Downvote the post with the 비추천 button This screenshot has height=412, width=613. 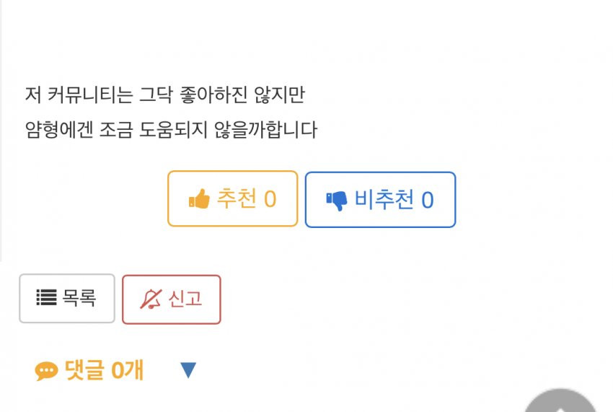point(380,200)
